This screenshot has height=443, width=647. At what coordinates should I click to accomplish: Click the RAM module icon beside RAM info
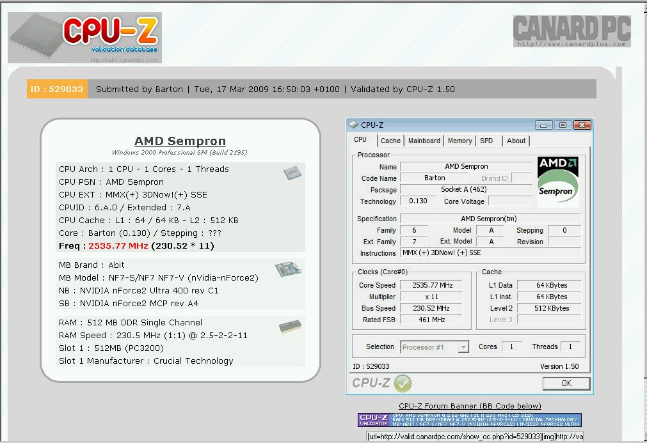pyautogui.click(x=290, y=327)
